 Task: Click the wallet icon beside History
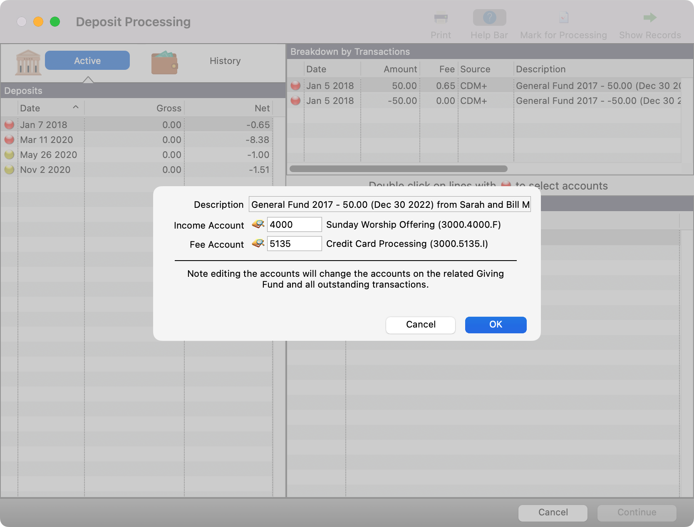tap(164, 62)
